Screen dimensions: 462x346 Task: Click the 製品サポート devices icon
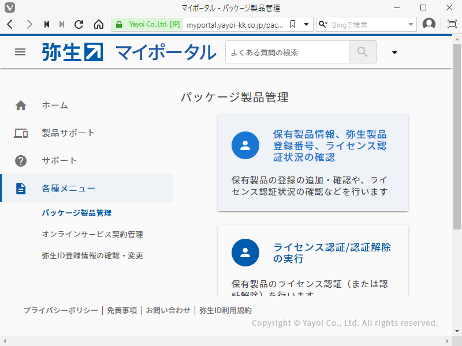click(21, 133)
